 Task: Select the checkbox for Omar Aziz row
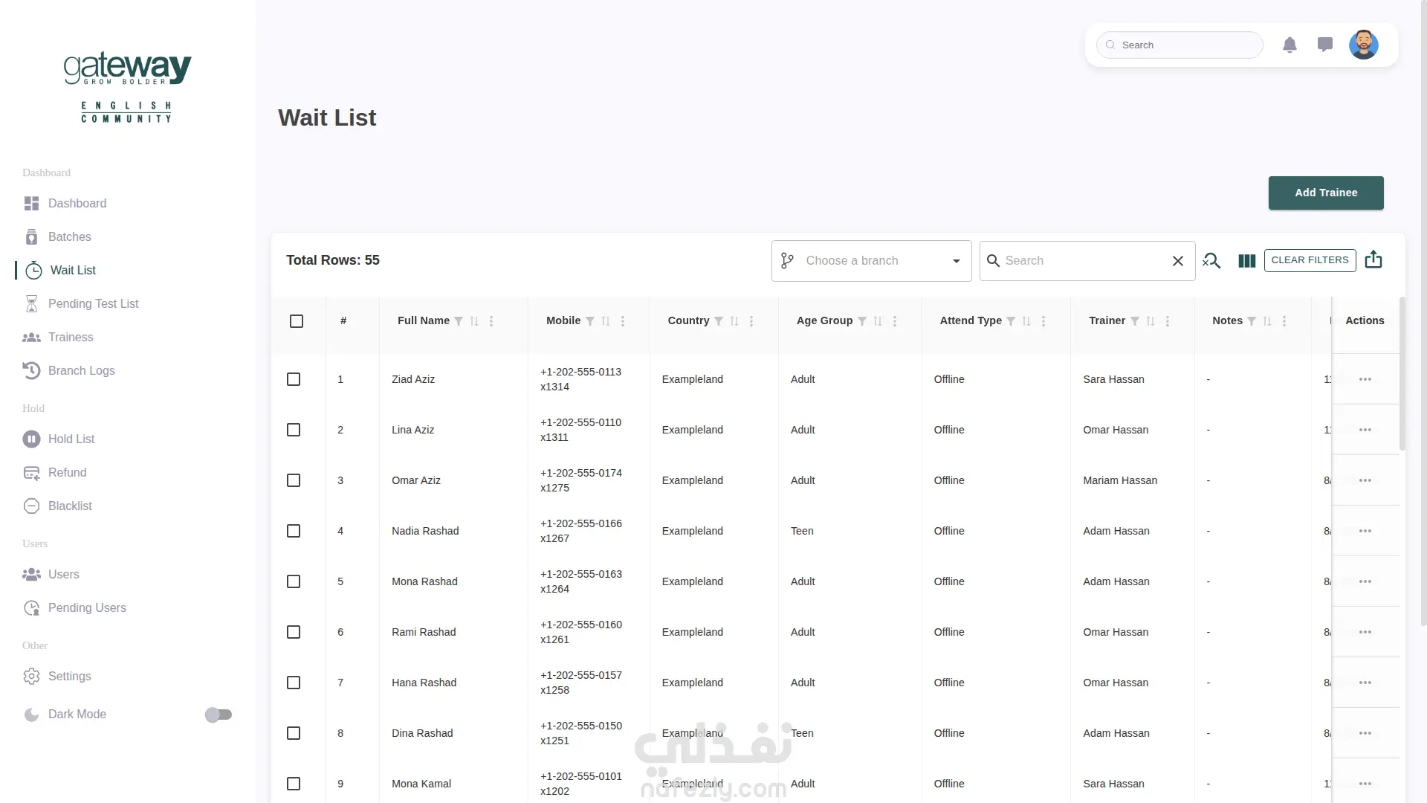click(294, 480)
